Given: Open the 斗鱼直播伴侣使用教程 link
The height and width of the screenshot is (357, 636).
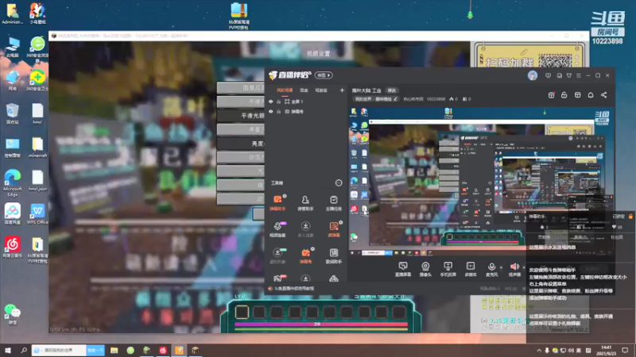Looking at the screenshot, I should pos(294,289).
